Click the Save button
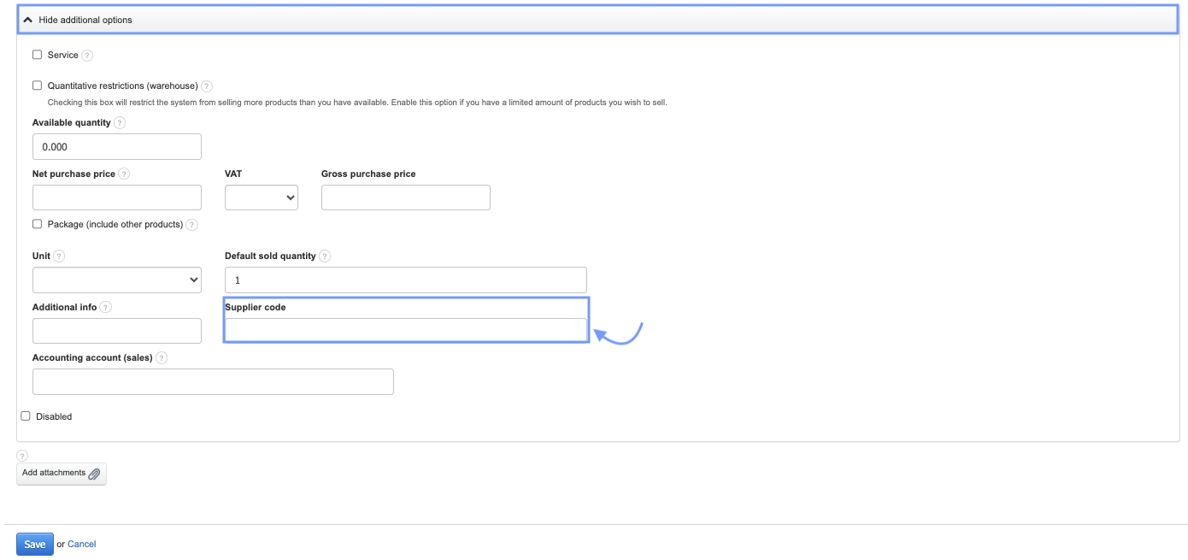The width and height of the screenshot is (1188, 560). pyautogui.click(x=35, y=545)
